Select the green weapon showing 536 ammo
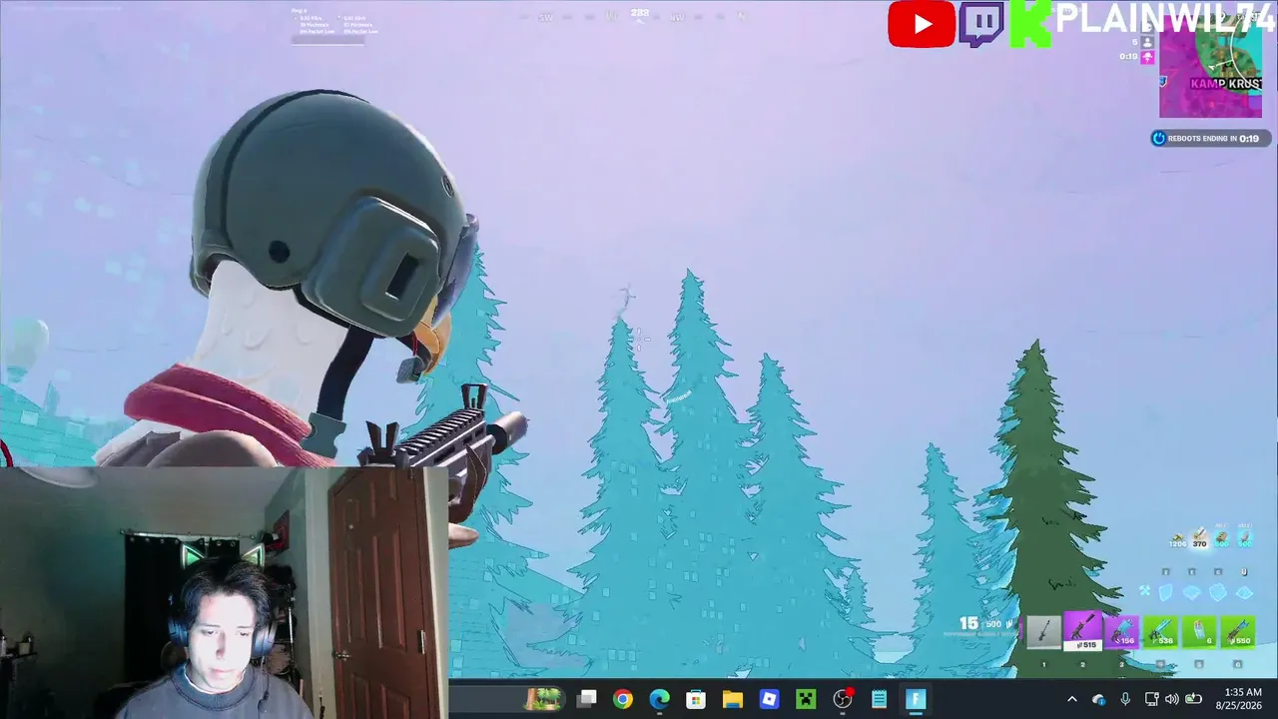Screen dimensions: 1278x719 [x=1160, y=631]
